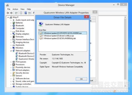Click the Proximity devices icon
Image resolution: width=132 pixels, height=95 pixels.
[14, 67]
